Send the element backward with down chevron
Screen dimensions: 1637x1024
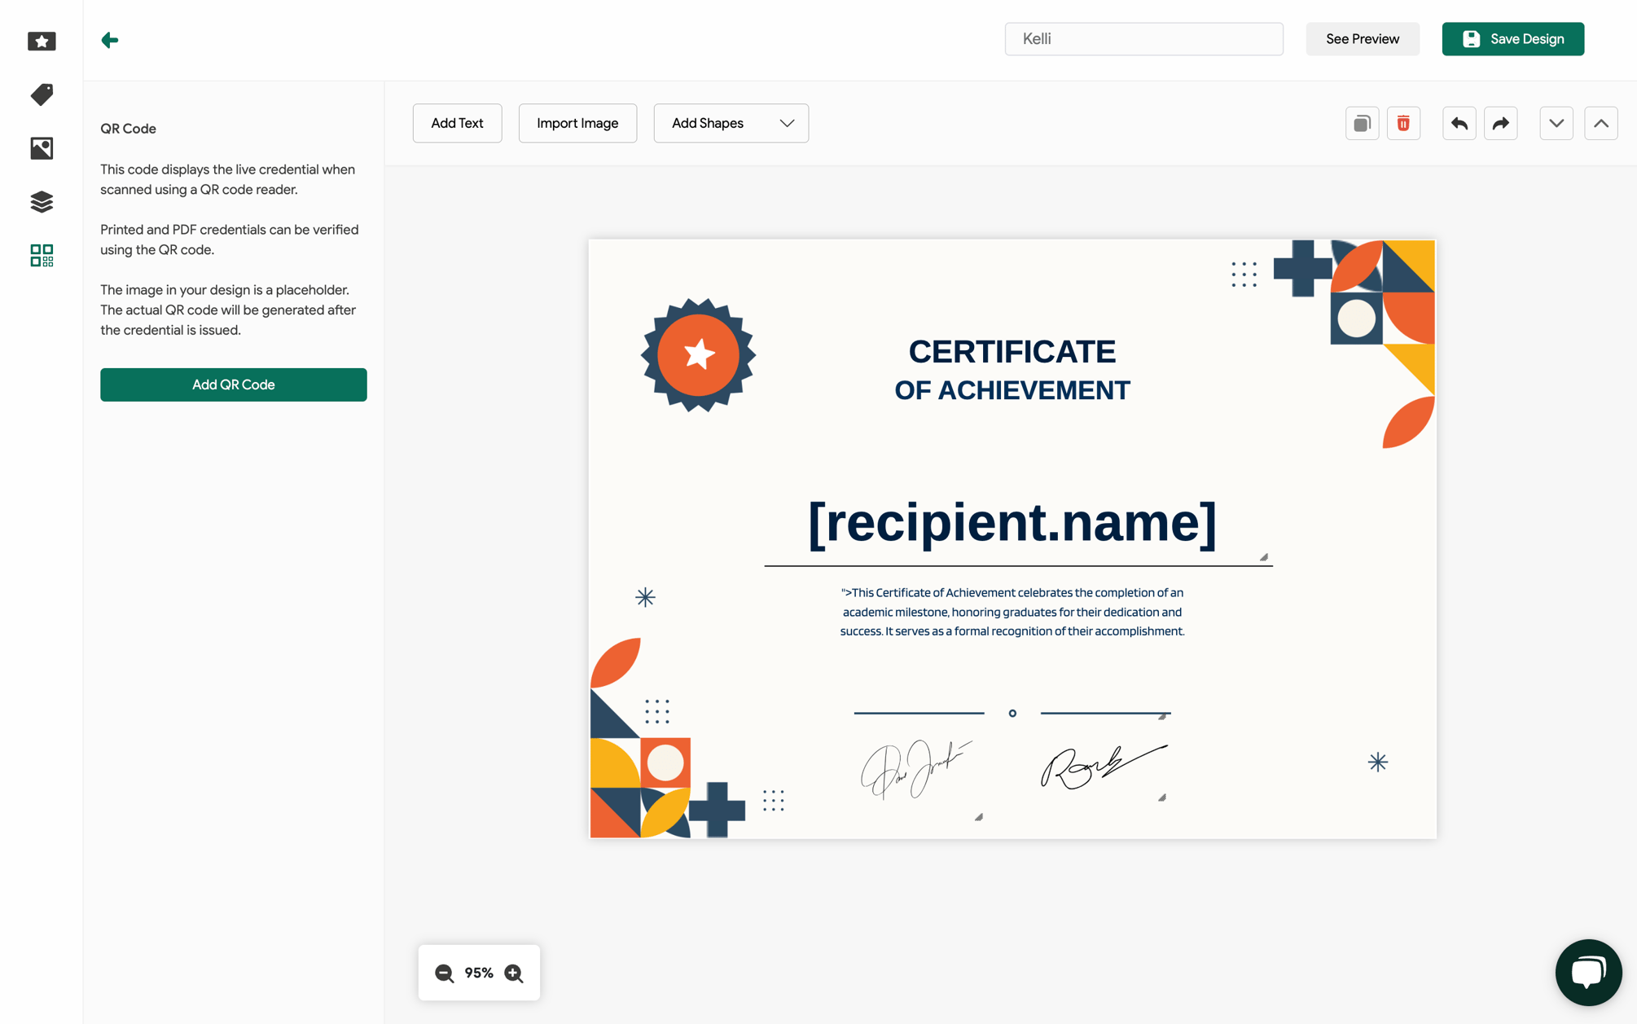1556,123
